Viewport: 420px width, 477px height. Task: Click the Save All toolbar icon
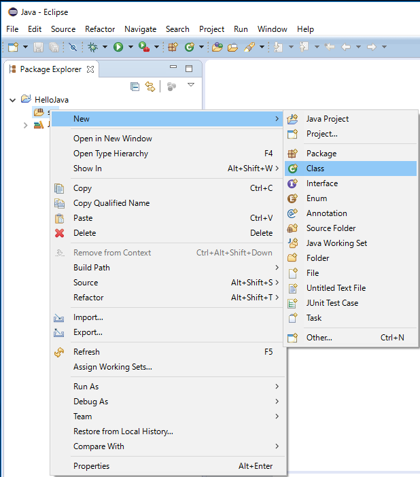tap(54, 47)
